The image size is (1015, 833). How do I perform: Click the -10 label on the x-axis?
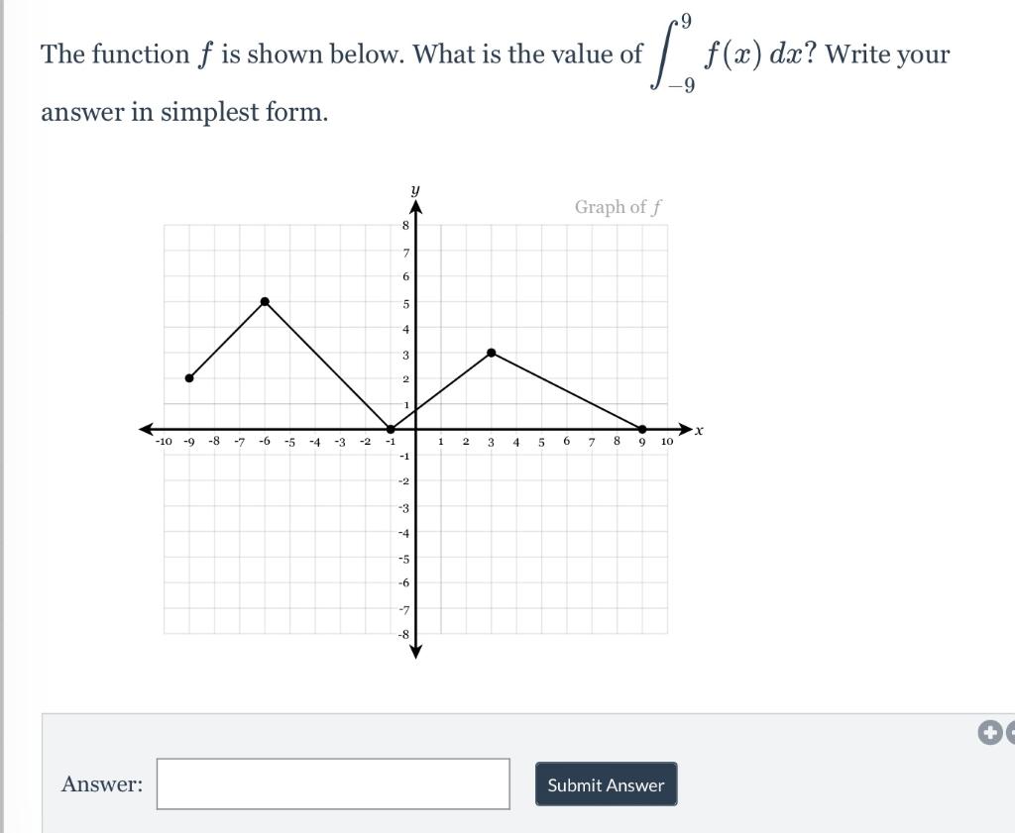pos(166,440)
